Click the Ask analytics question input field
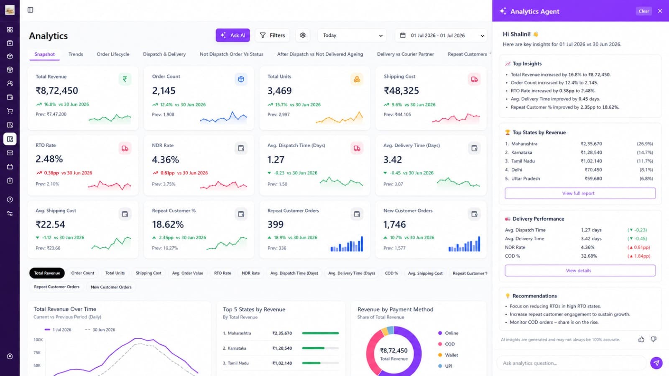Viewport: 669px width, 376px height. [x=572, y=363]
